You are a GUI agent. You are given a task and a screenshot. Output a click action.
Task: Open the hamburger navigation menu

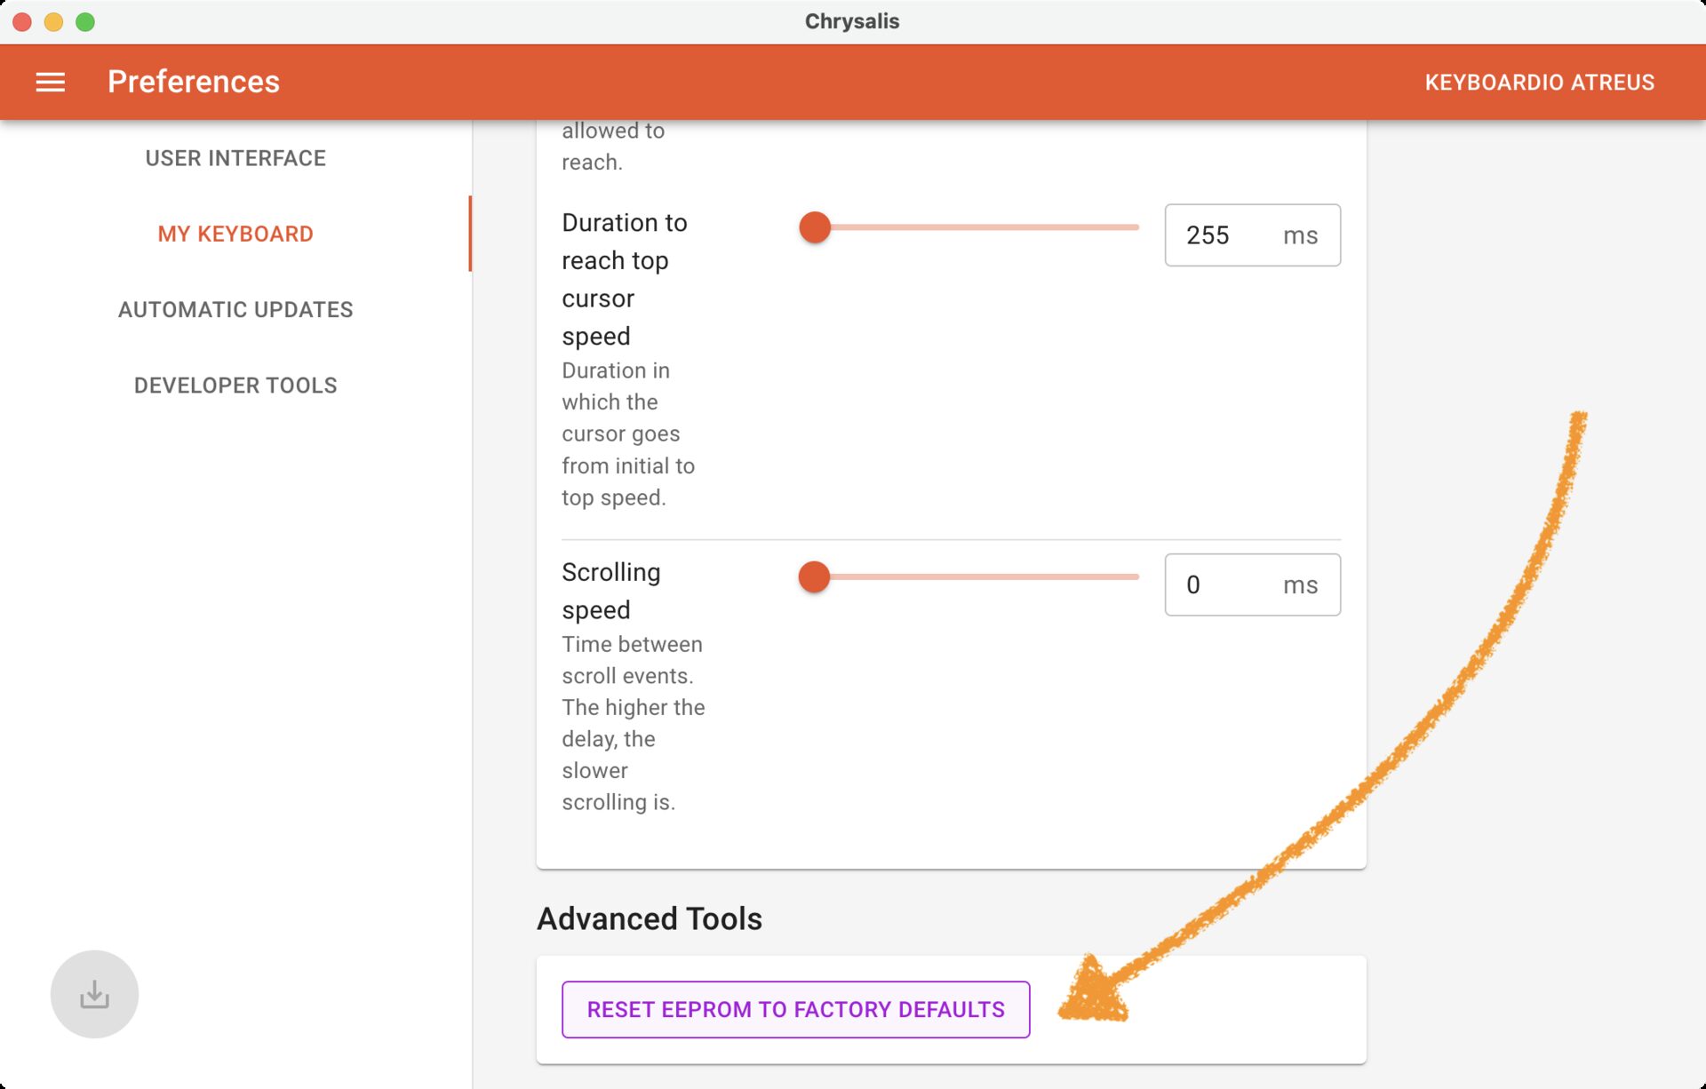(51, 83)
